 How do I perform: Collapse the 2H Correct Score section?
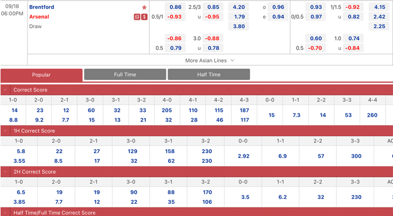pos(5,172)
